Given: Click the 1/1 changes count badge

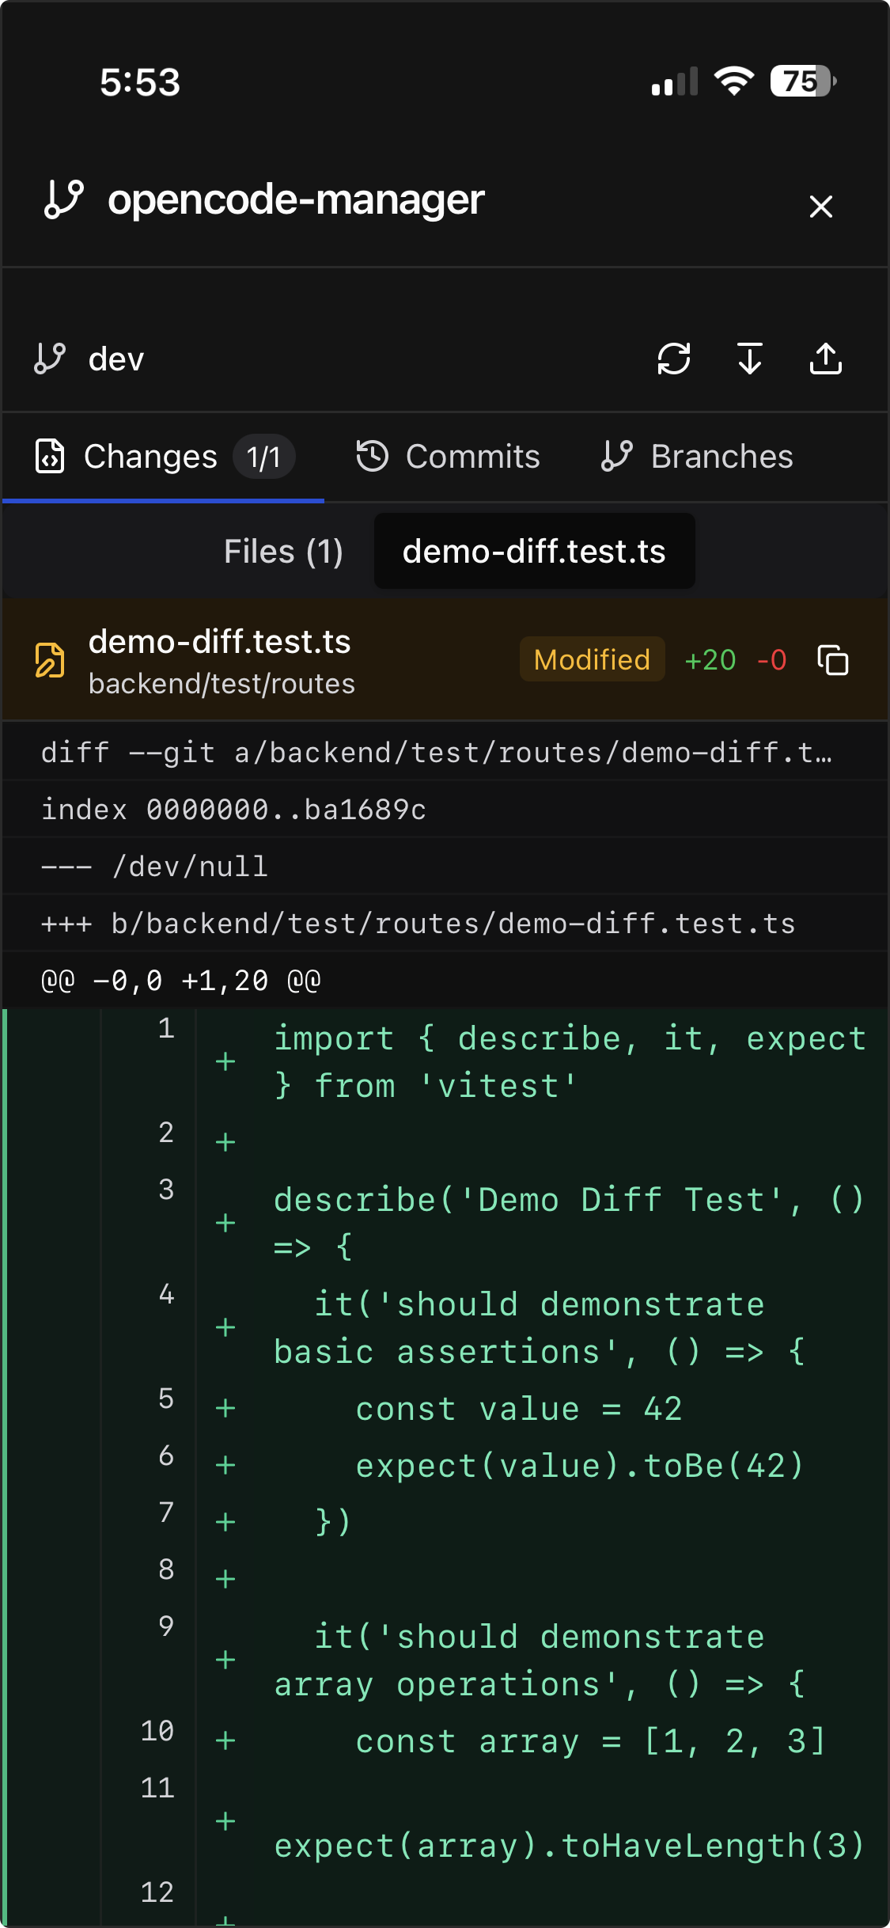Looking at the screenshot, I should [x=263, y=457].
